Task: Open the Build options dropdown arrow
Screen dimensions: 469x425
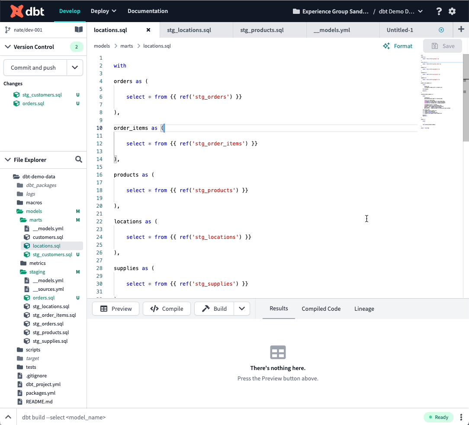Action: pyautogui.click(x=242, y=309)
